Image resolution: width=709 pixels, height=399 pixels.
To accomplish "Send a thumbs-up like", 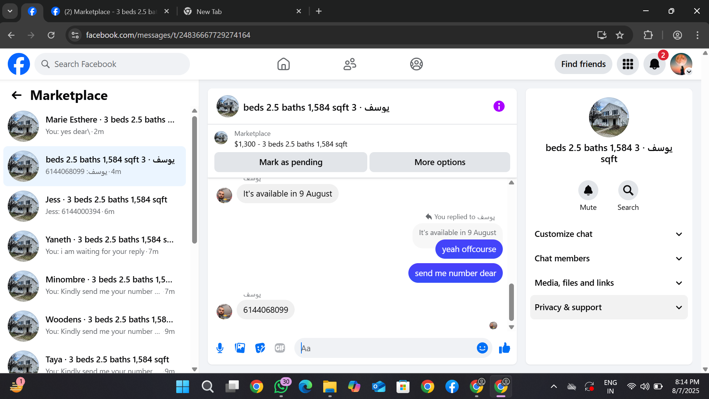I will pos(505,348).
